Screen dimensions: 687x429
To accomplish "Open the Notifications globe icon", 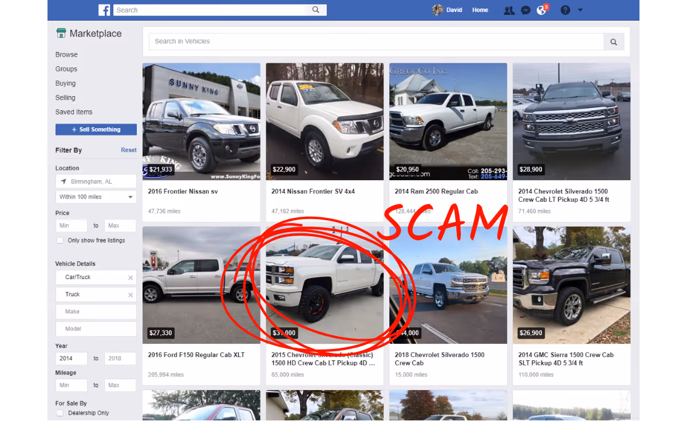I will (x=541, y=10).
